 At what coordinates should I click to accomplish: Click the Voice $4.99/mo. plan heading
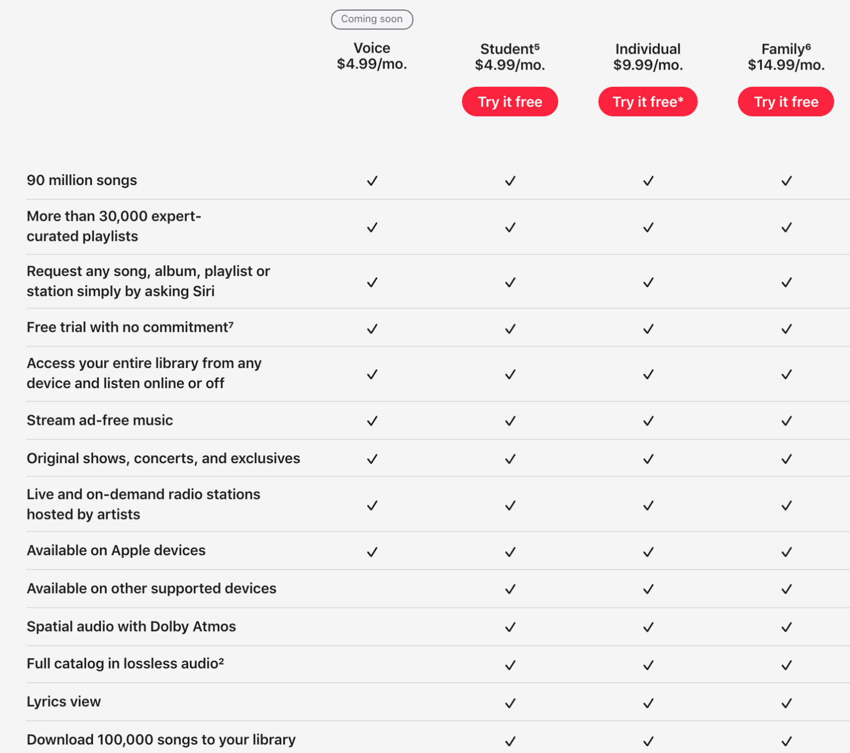coord(372,56)
